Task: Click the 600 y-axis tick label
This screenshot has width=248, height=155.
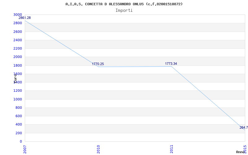Action: pyautogui.click(x=19, y=116)
